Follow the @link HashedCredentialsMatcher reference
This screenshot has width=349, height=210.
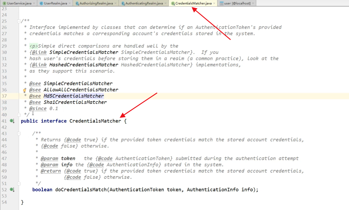pos(84,65)
